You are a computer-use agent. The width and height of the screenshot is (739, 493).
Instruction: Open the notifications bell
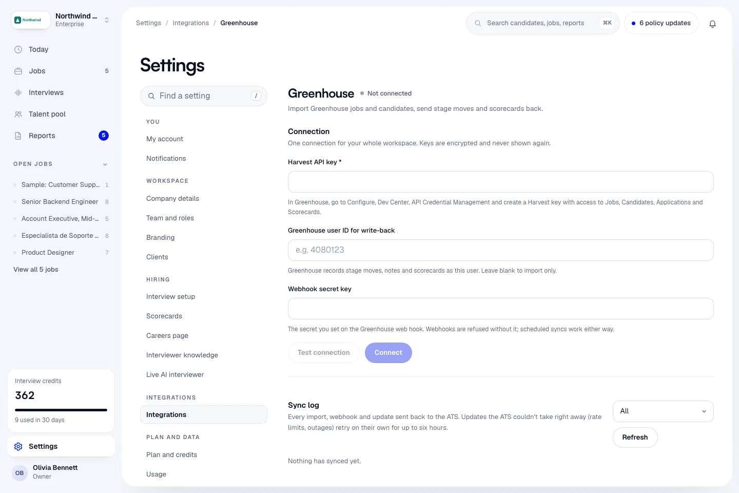712,24
